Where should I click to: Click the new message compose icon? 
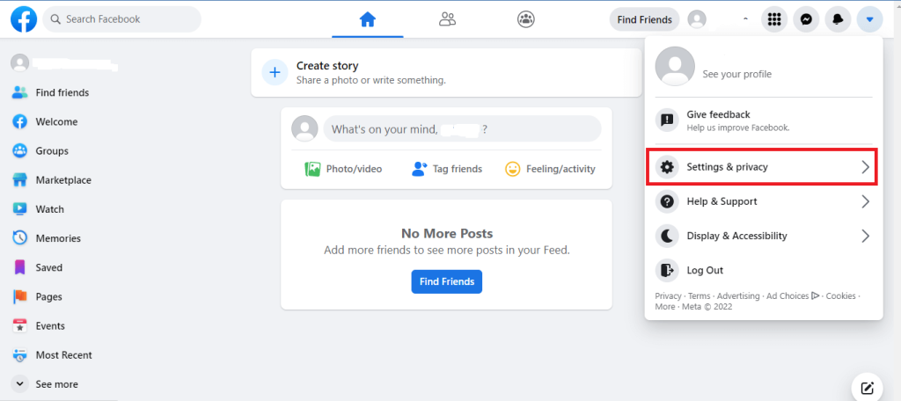click(867, 388)
